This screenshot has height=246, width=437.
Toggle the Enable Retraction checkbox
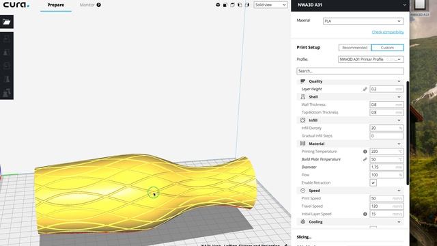pyautogui.click(x=373, y=182)
